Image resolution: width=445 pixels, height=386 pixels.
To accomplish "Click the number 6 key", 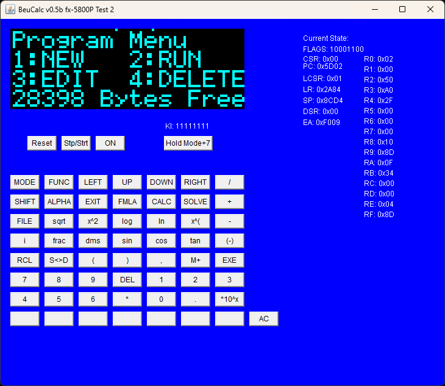I will pos(93,299).
